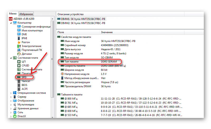Screen dimensions: 211x129
Task: Switch to the Меню tab
Action: pyautogui.click(x=13, y=14)
